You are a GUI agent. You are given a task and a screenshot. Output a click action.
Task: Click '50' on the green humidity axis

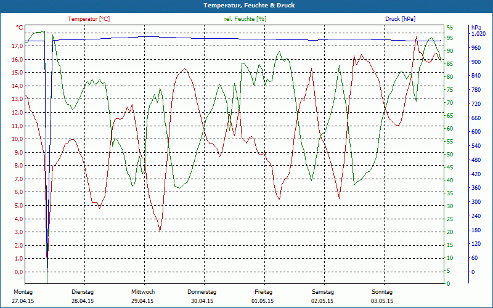pos(450,155)
